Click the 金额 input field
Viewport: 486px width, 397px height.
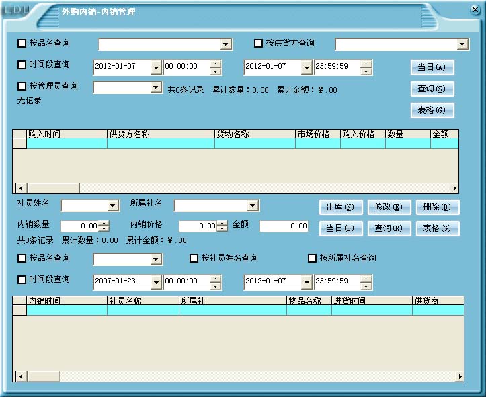284,226
